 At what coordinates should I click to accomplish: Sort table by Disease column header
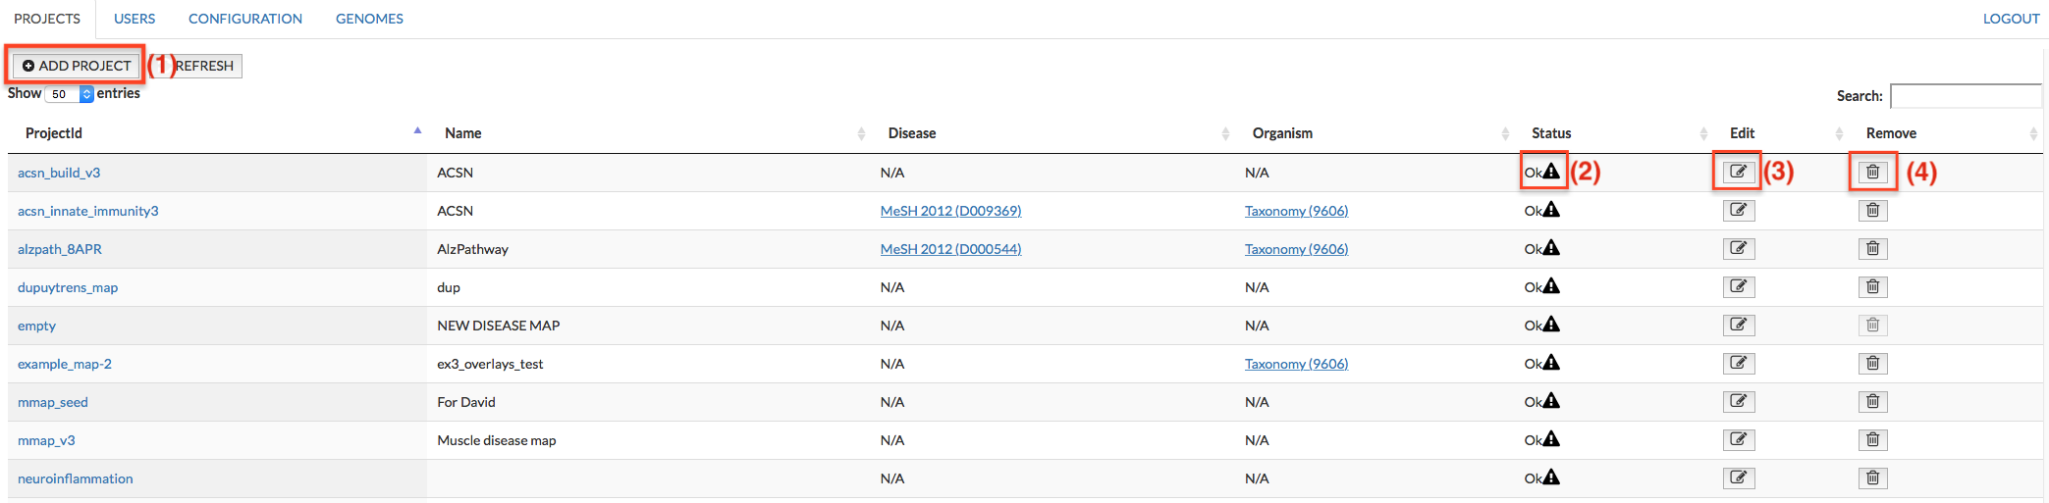pos(912,133)
